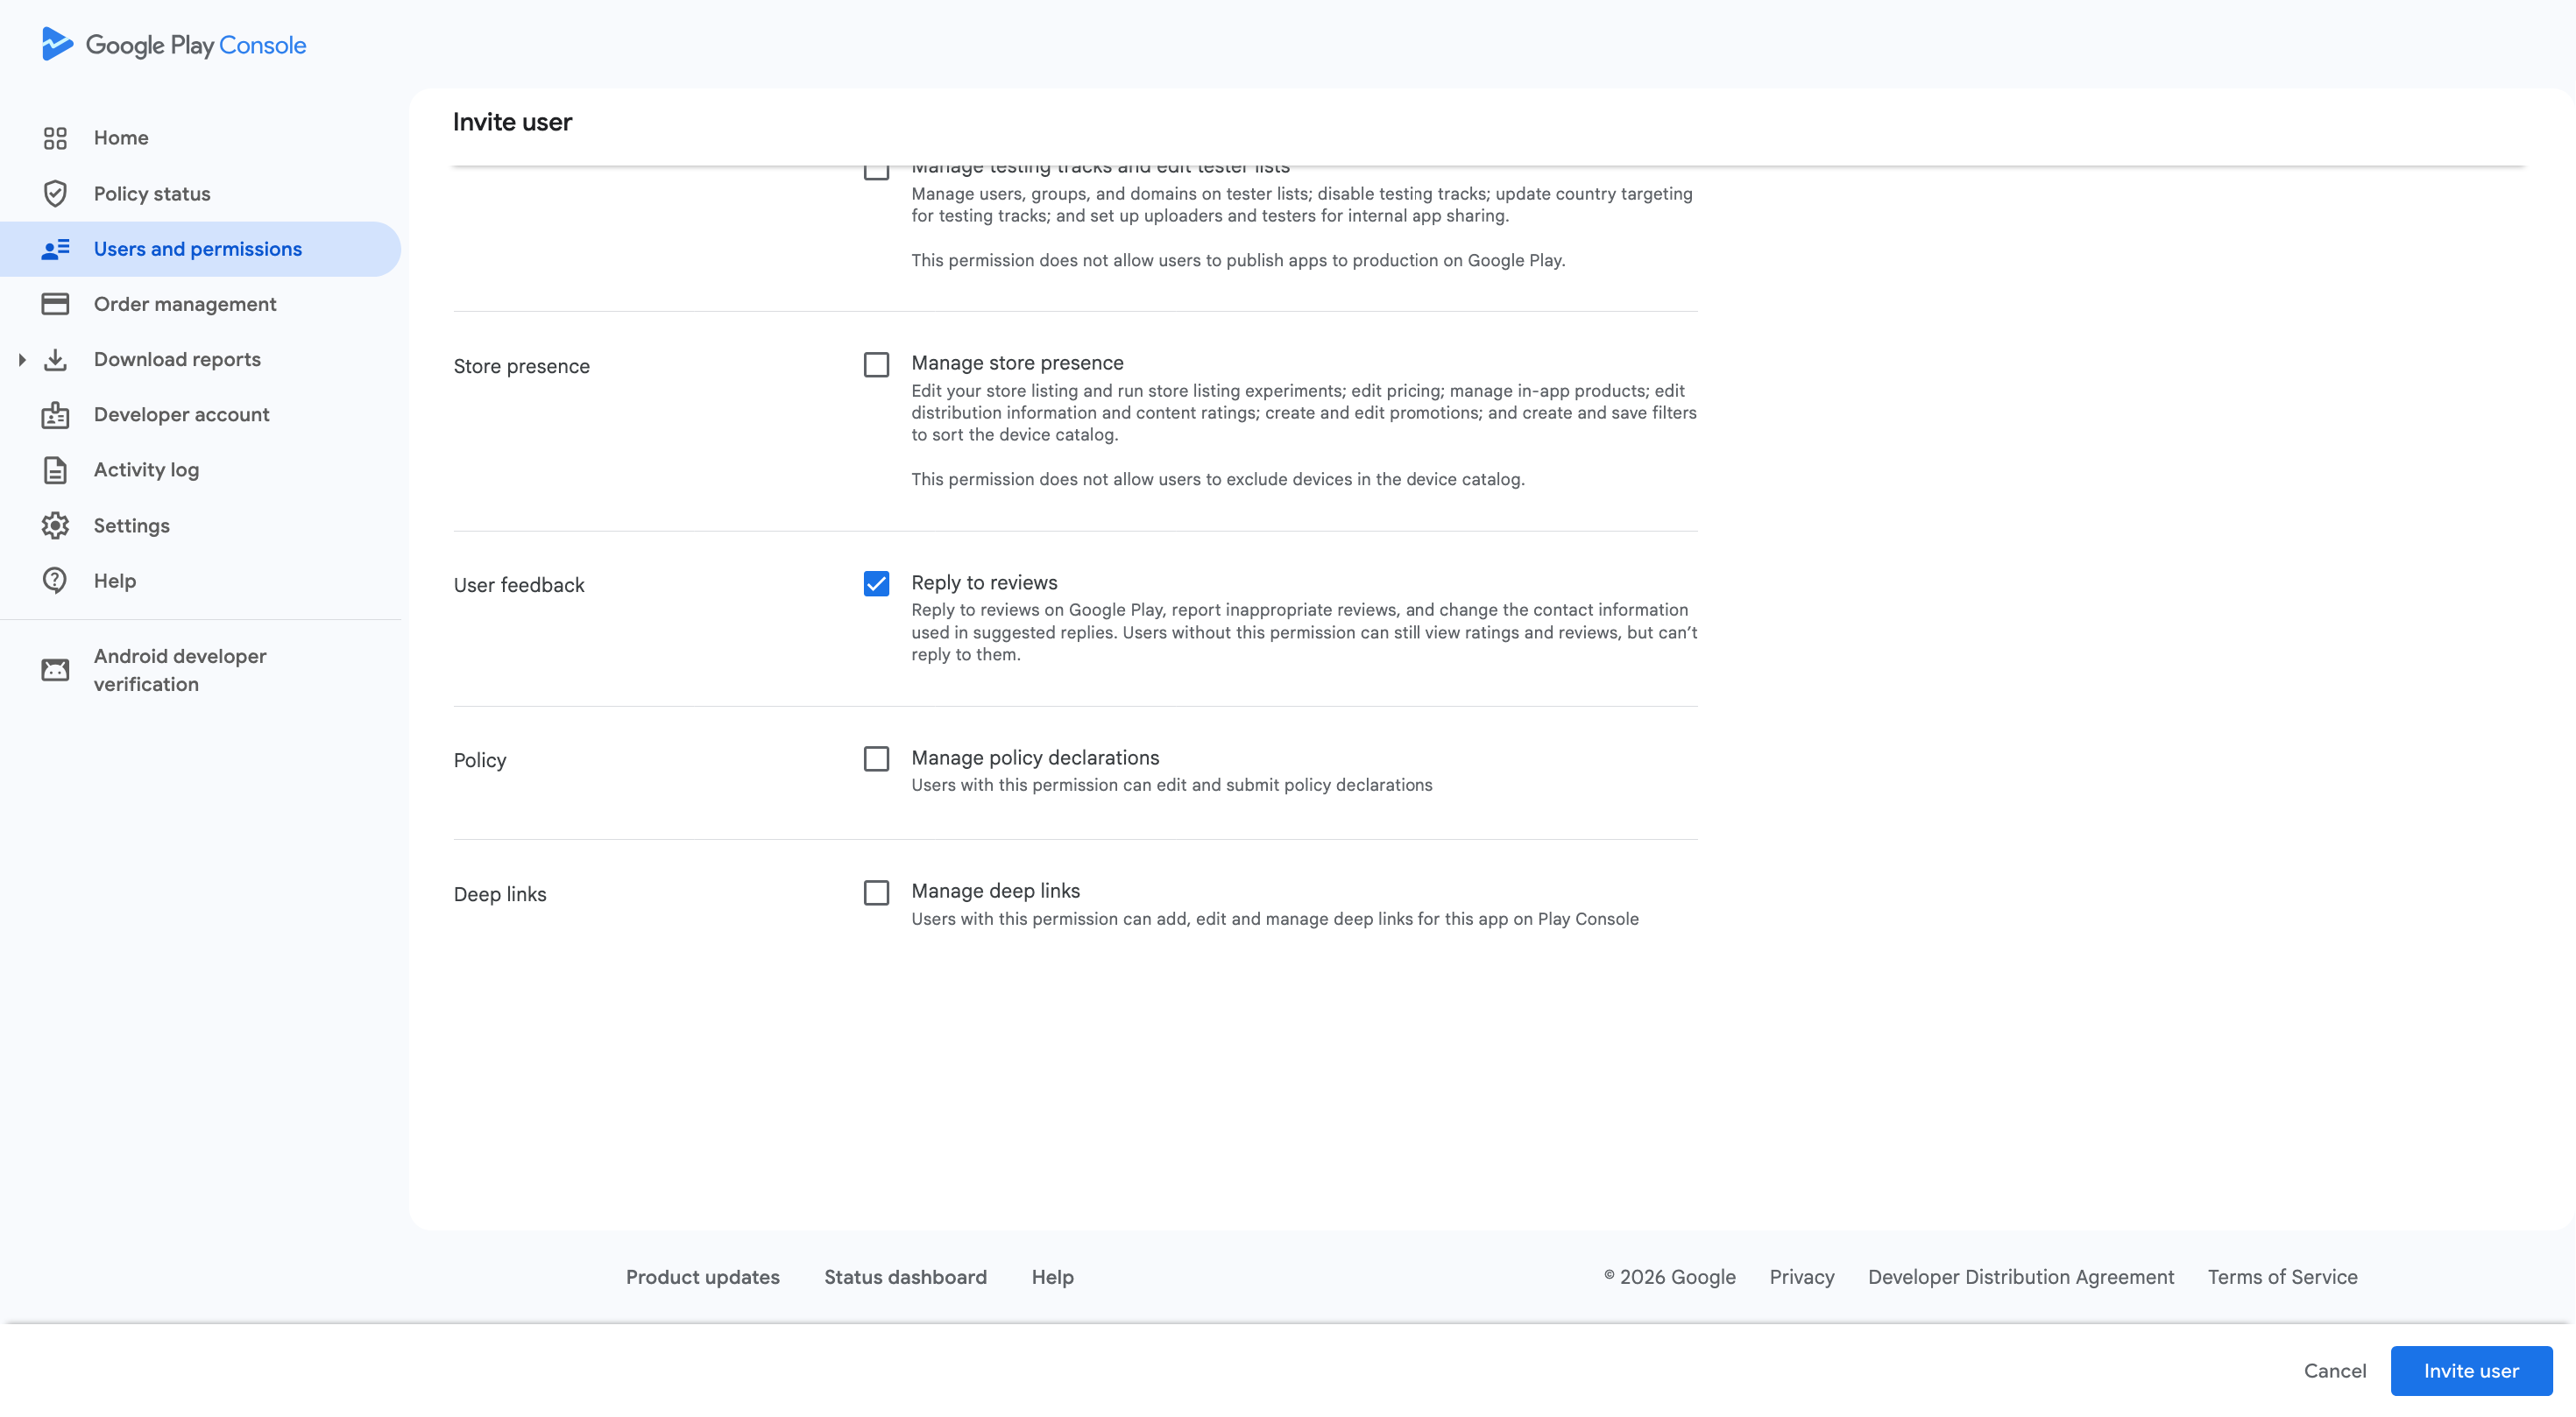Screen dimensions: 2576x1417
Task: Open the Product updates footer link
Action: [x=703, y=1277]
